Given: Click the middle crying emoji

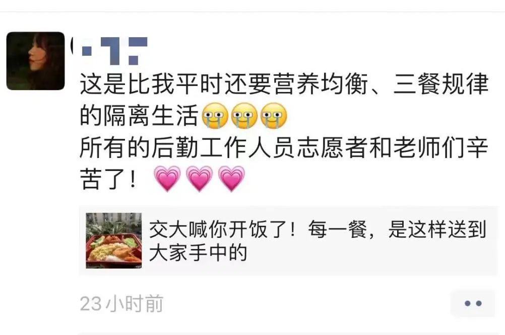Looking at the screenshot, I should click(x=244, y=116).
